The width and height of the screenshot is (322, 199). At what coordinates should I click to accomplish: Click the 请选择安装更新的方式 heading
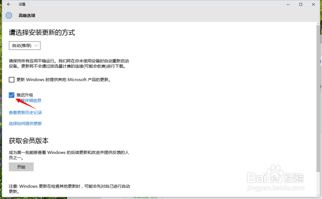click(42, 32)
